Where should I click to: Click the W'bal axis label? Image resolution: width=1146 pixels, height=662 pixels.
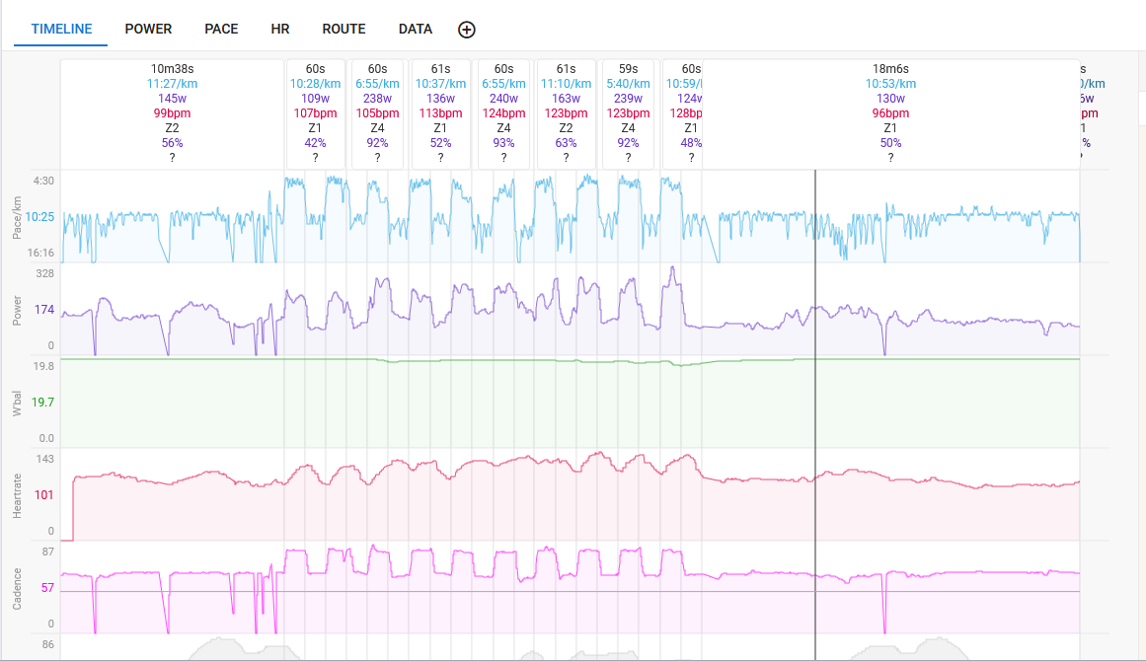[x=17, y=404]
